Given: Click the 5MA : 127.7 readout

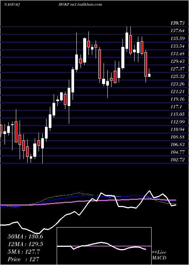Looking at the screenshot, I should 24,252.
